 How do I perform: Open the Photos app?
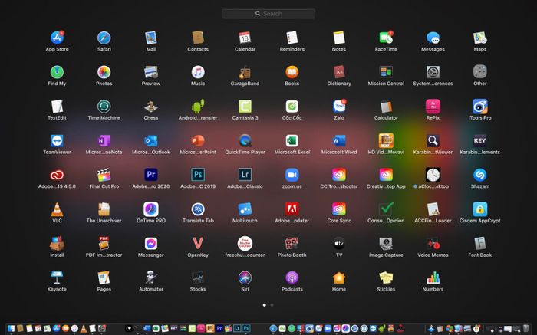(104, 72)
